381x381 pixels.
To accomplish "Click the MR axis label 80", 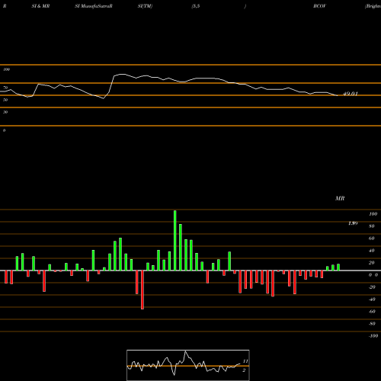I will (372, 226).
